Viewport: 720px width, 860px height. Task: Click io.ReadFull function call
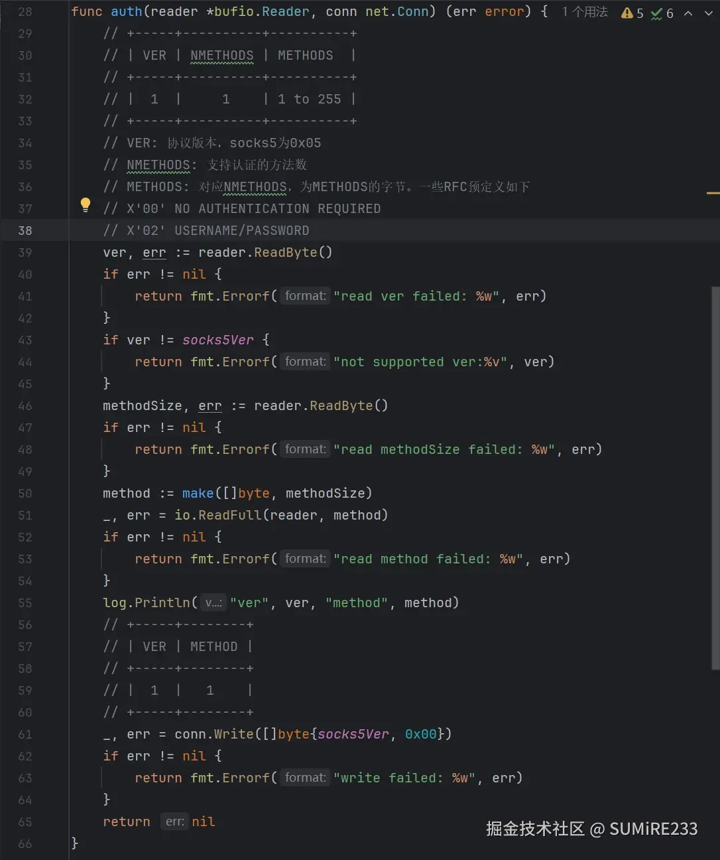[x=218, y=515]
